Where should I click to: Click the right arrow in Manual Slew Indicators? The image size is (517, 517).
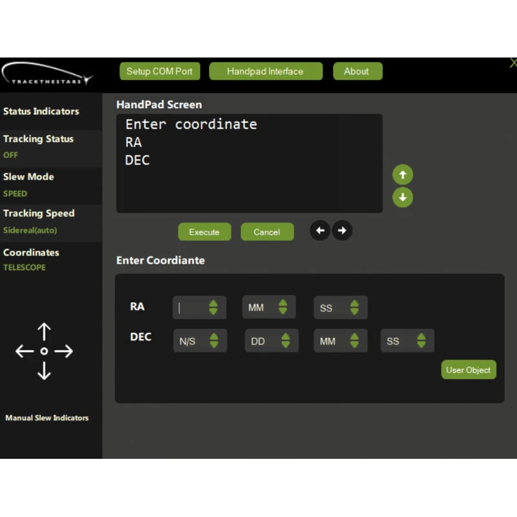point(63,352)
